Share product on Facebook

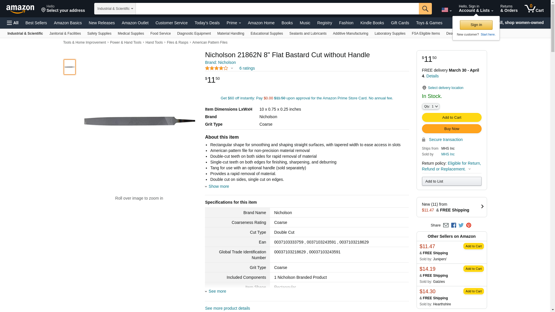(454, 225)
